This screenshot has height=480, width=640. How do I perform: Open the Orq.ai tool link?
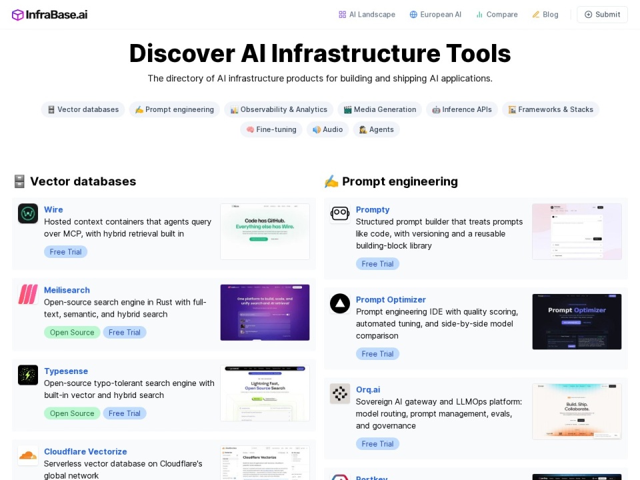click(368, 389)
